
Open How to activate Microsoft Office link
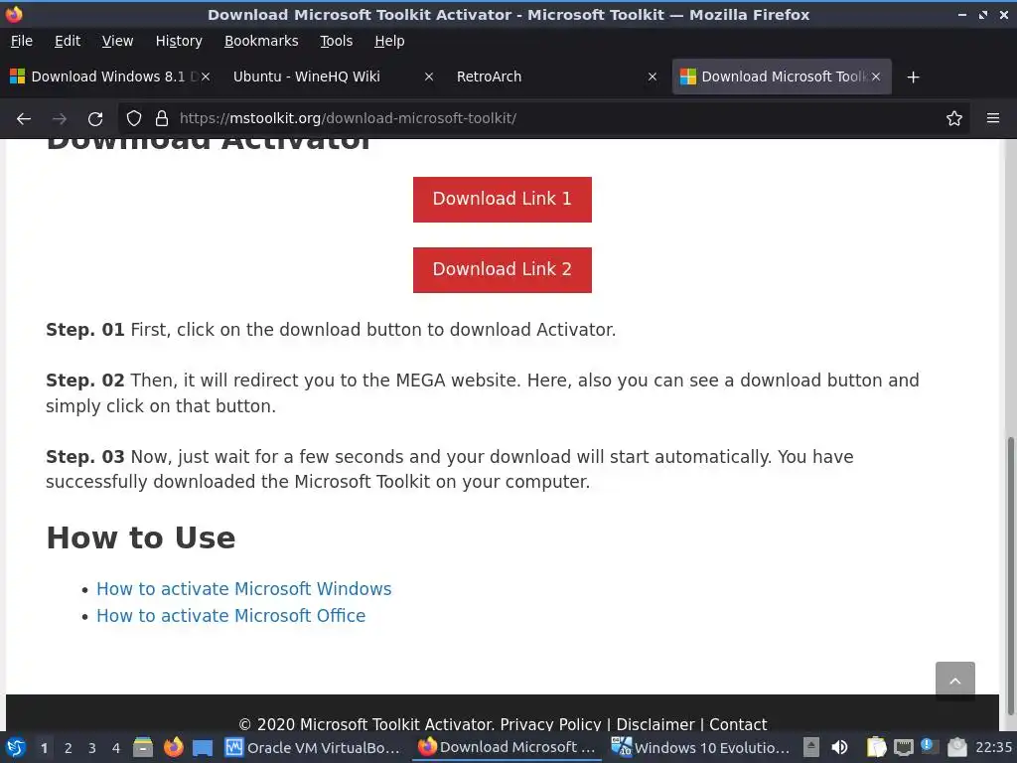point(230,616)
